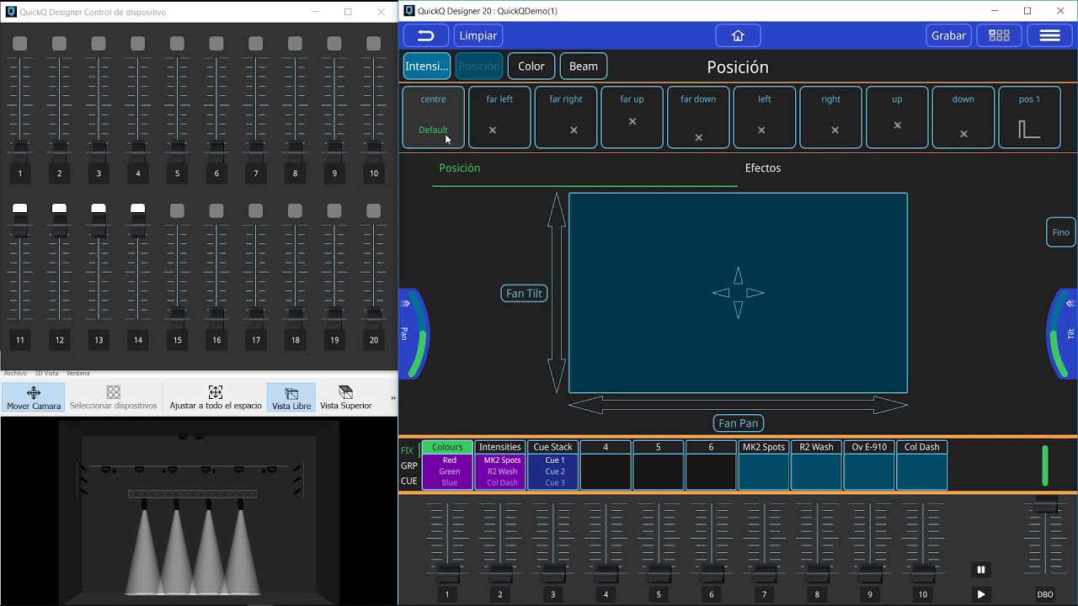This screenshot has height=606, width=1078.
Task: Expand the left Pan wheel panel
Action: coord(406,304)
